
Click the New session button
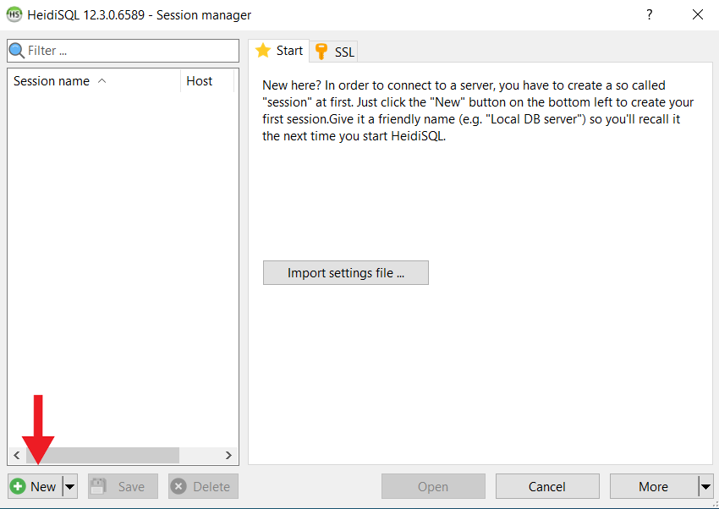(35, 486)
